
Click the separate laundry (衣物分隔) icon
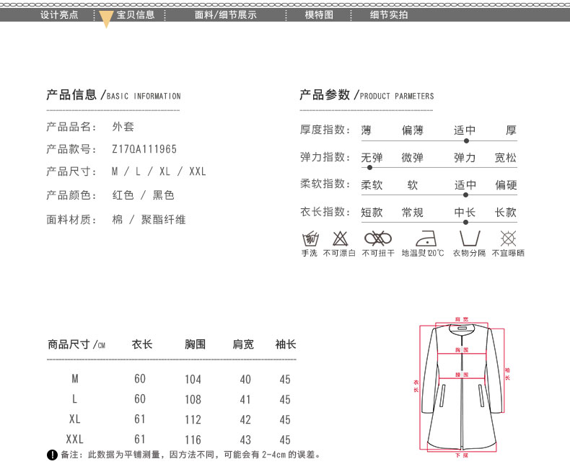click(x=469, y=238)
